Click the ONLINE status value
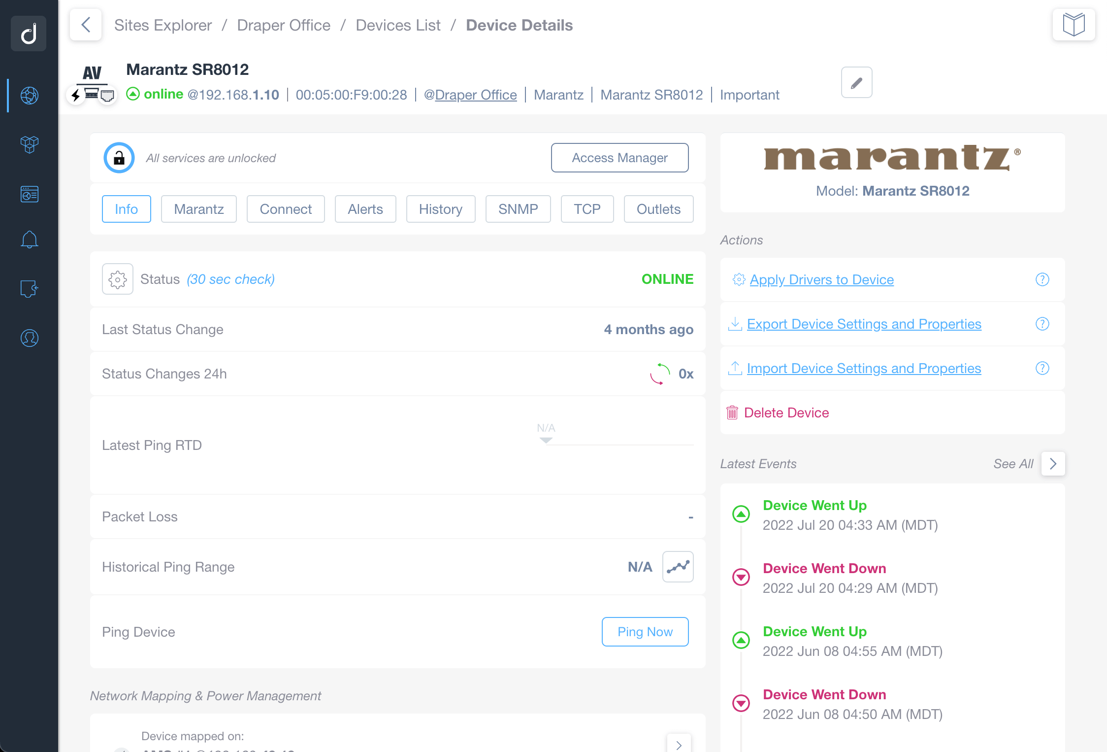 point(667,279)
